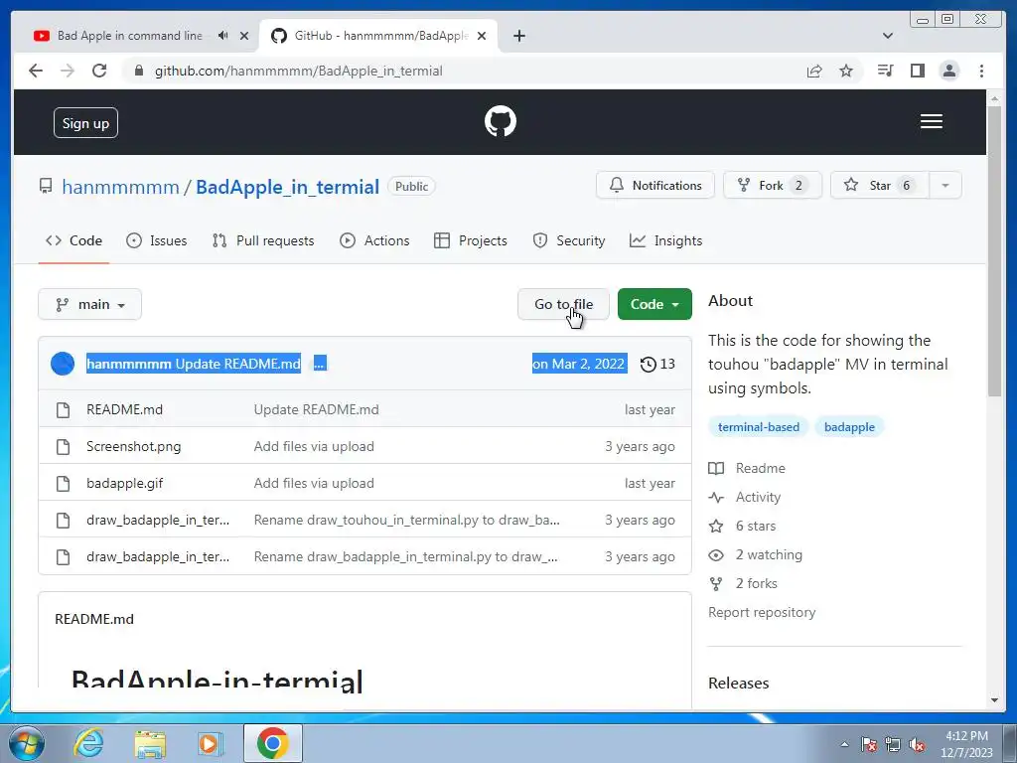
Task: Mute the Bad Apple YouTube tab audio icon
Action: 223,36
